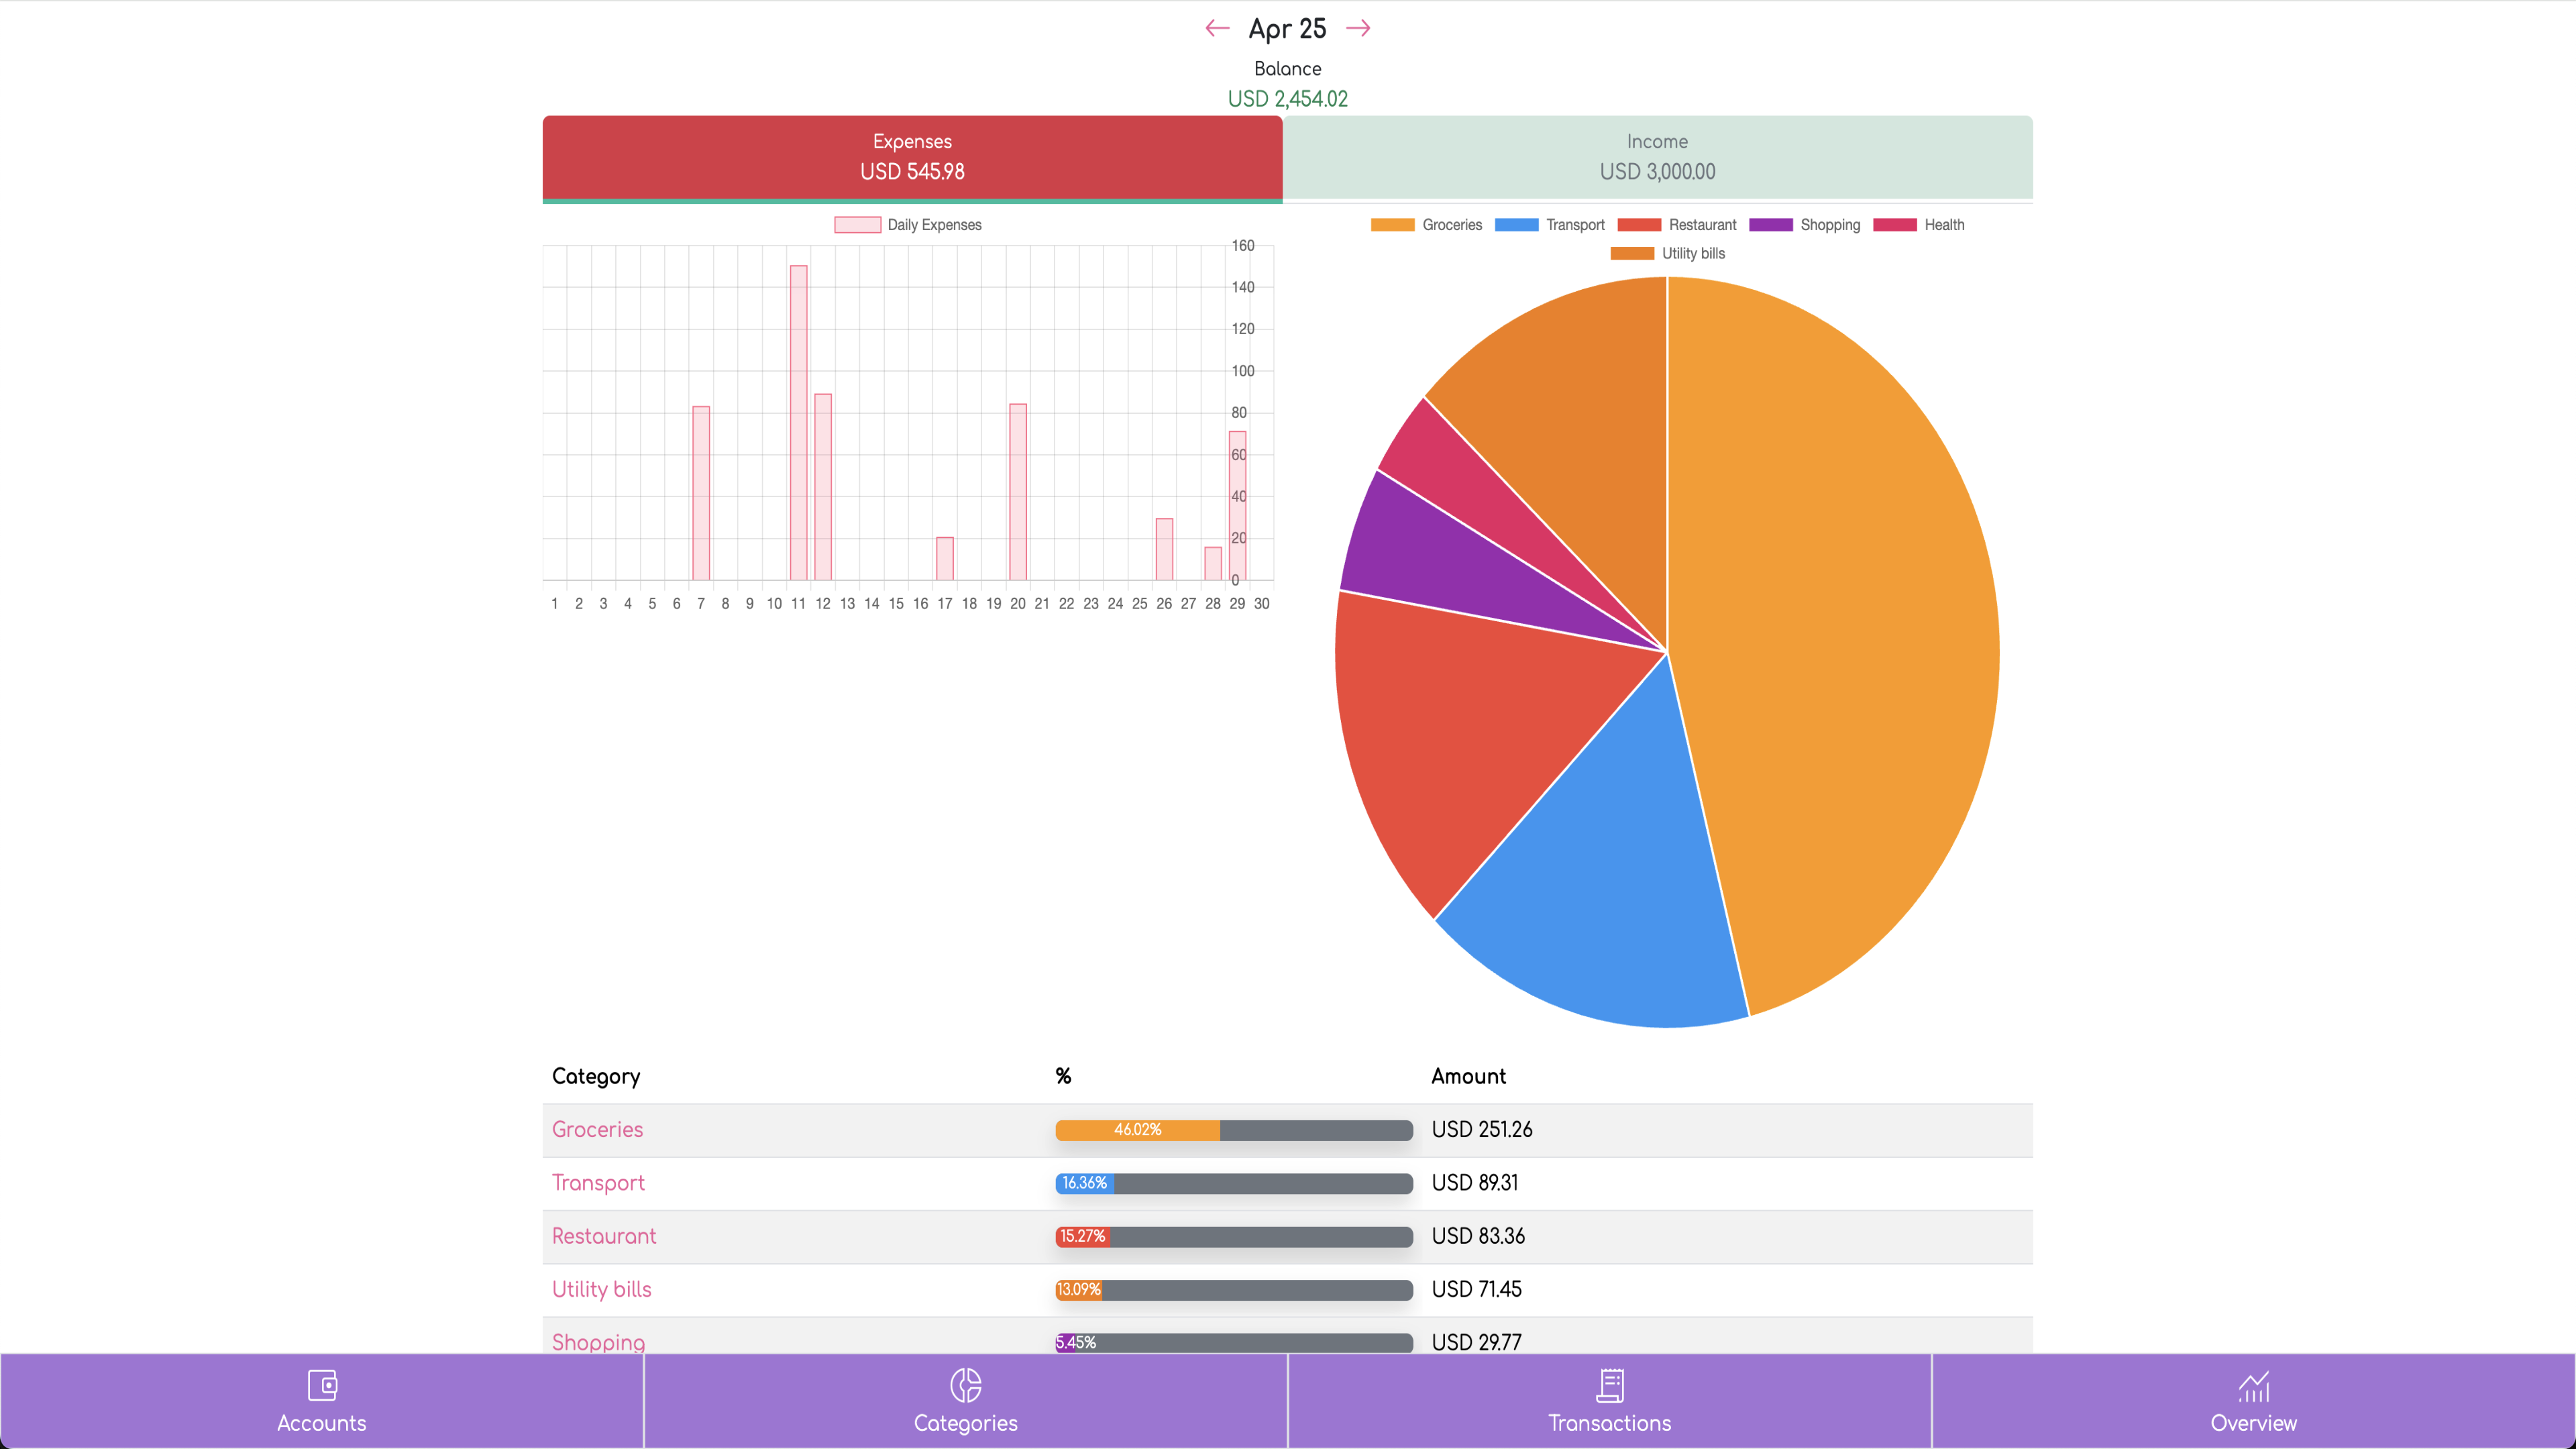Click the Amount column header
2576x1449 pixels.
(1468, 1076)
